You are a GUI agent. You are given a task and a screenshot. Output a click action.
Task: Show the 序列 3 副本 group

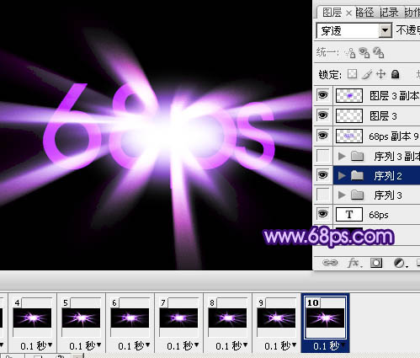[x=323, y=155]
